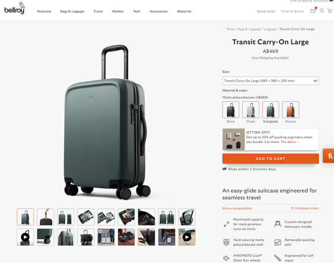Click the Bellroy owl logo
334x263 pixels.
(14, 8)
